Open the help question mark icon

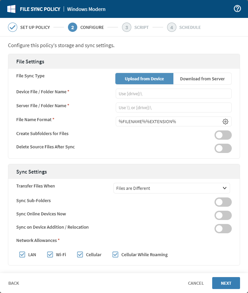pos(237,9)
